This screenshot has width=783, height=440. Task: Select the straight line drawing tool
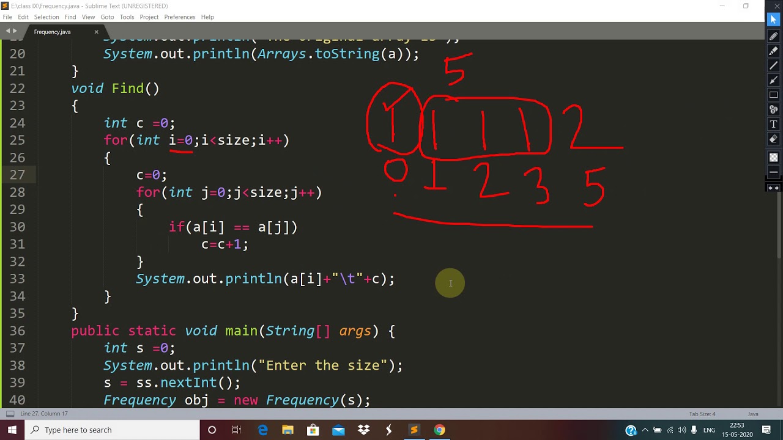773,65
